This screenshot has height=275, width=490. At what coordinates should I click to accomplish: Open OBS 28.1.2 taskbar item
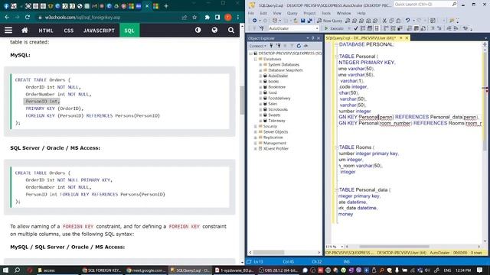pyautogui.click(x=279, y=270)
